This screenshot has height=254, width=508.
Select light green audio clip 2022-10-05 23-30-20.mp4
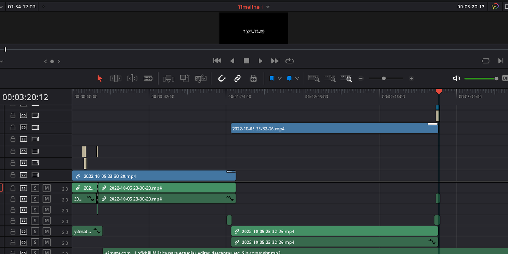pyautogui.click(x=167, y=188)
